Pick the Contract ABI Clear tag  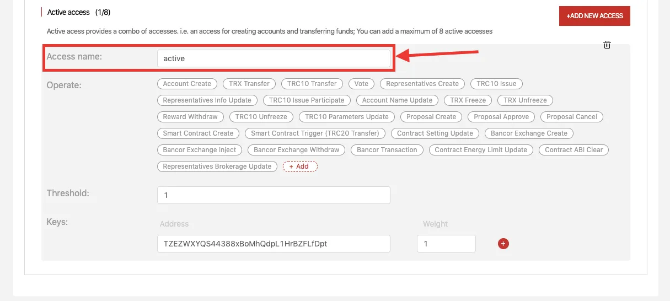[573, 150]
